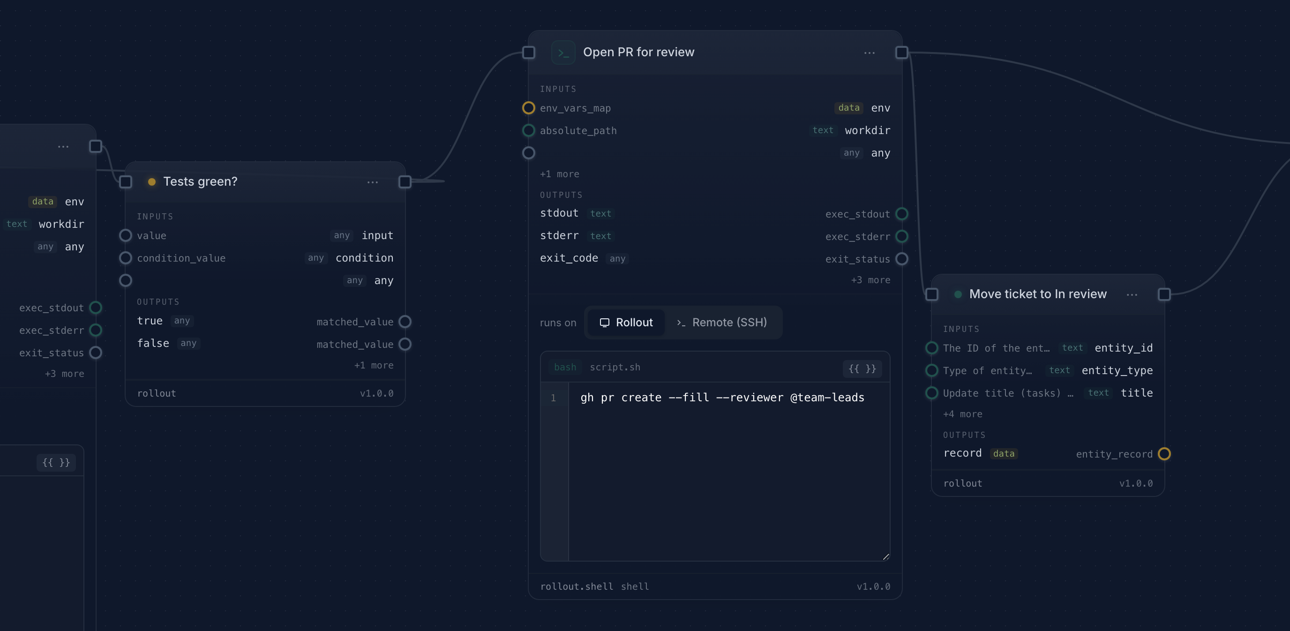
Task: Click the entity_id input port
Action: pyautogui.click(x=931, y=347)
